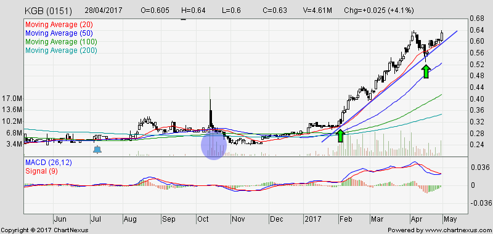Select the Moving Average (50) legend entry
This screenshot has height=234, width=493.
click(x=59, y=33)
